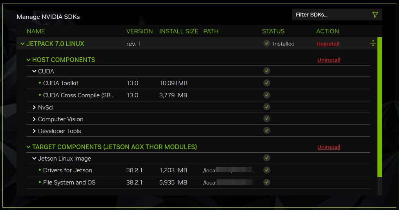This screenshot has width=399, height=210.
Task: Collapse the JetPack 7.0 Linux section
Action: [22, 44]
